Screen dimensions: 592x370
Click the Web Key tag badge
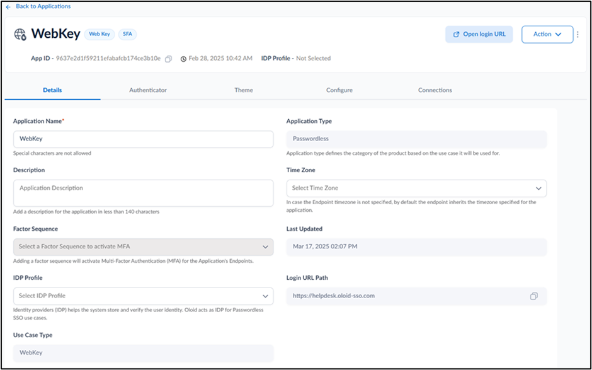point(100,35)
